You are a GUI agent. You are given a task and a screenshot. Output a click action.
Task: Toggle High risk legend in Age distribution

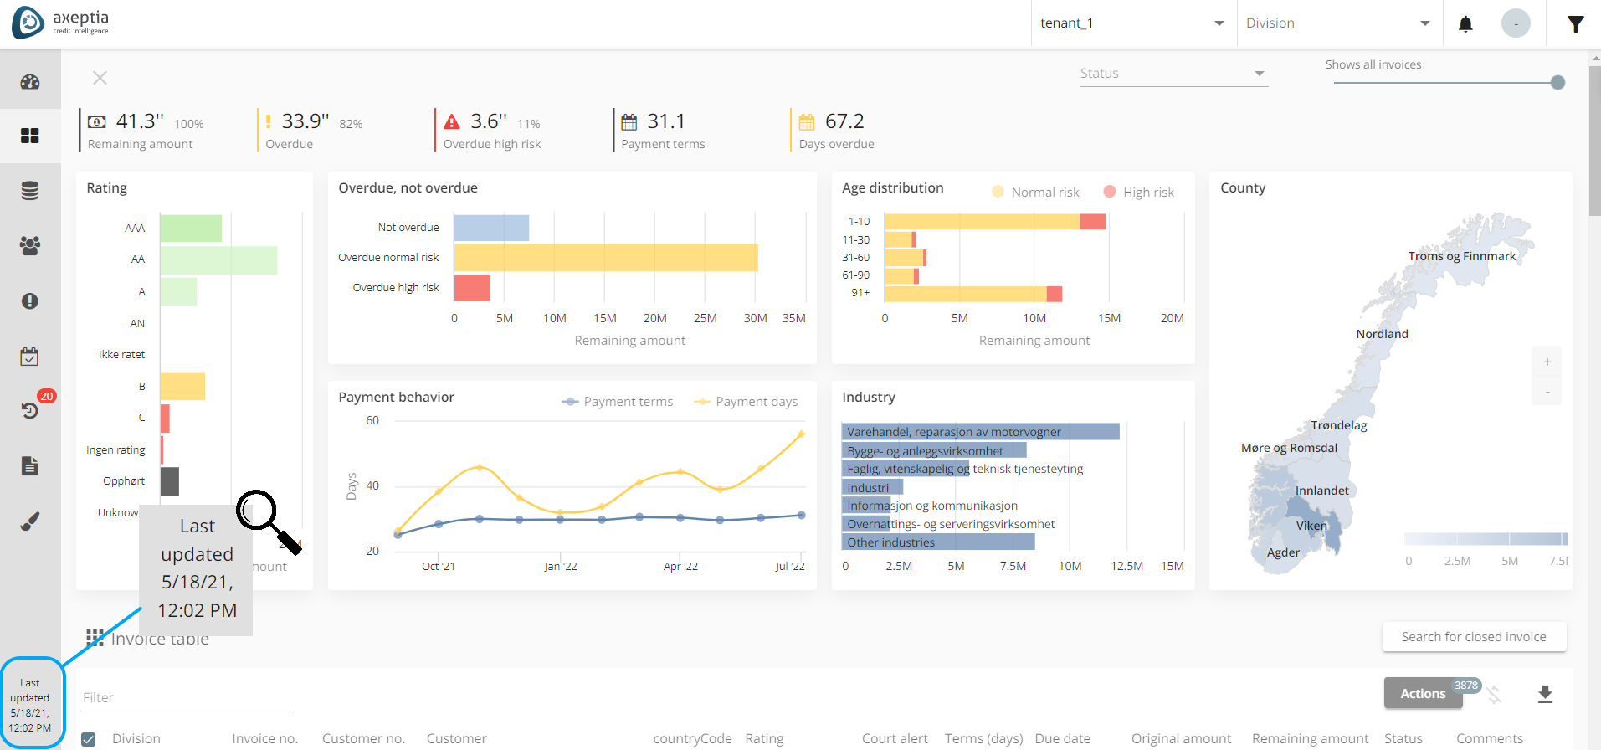(x=1139, y=192)
